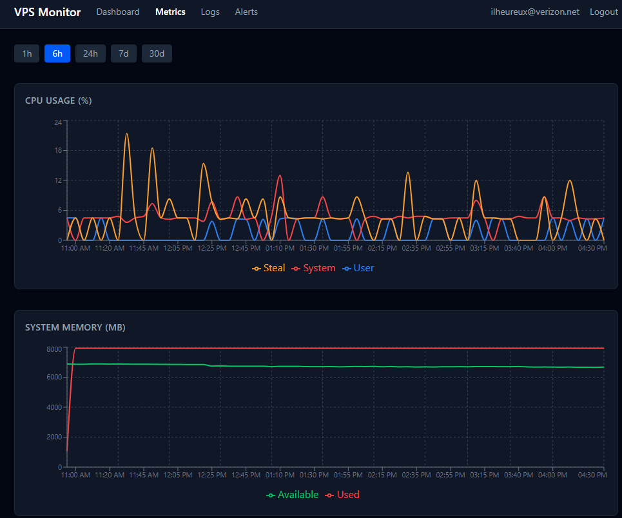Click the blue User legend marker icon

click(x=346, y=268)
